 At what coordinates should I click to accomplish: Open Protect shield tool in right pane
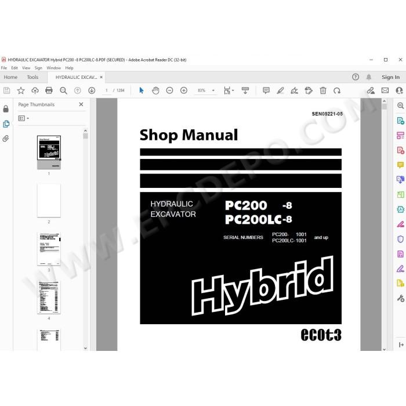point(400,239)
